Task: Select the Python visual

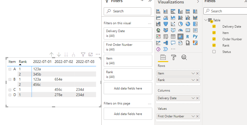Action: (195, 37)
